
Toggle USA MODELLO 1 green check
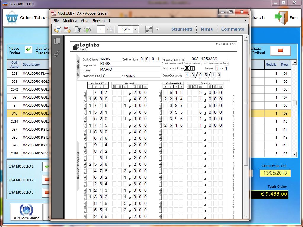[47, 166]
